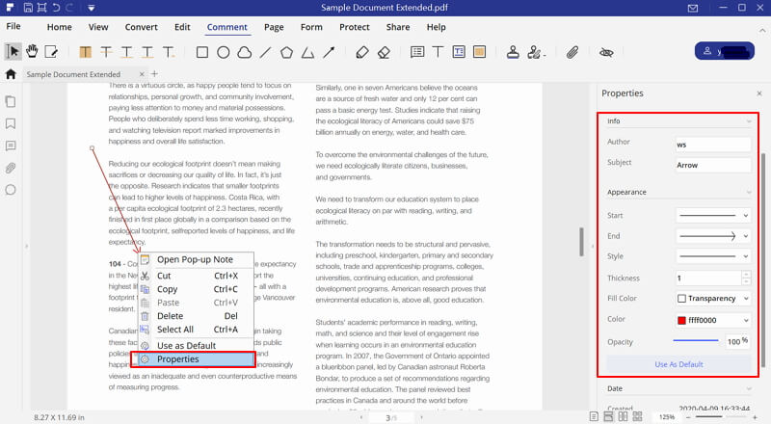This screenshot has width=771, height=424.
Task: Toggle Hide Annotations eye icon
Action: point(606,52)
